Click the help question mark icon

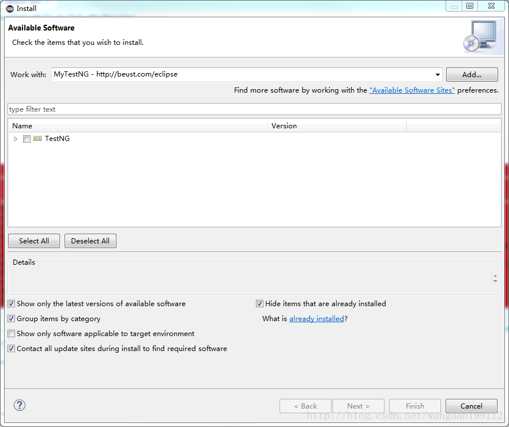click(20, 405)
